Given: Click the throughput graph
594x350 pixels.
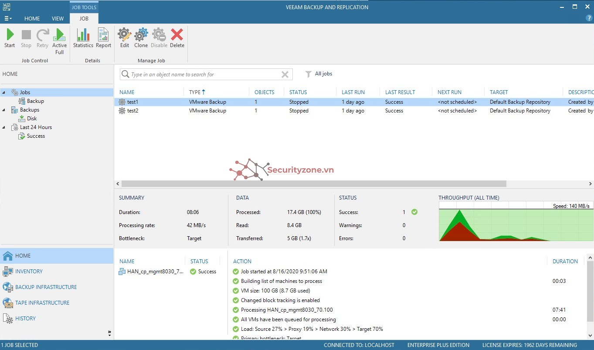Looking at the screenshot, I should pyautogui.click(x=516, y=221).
